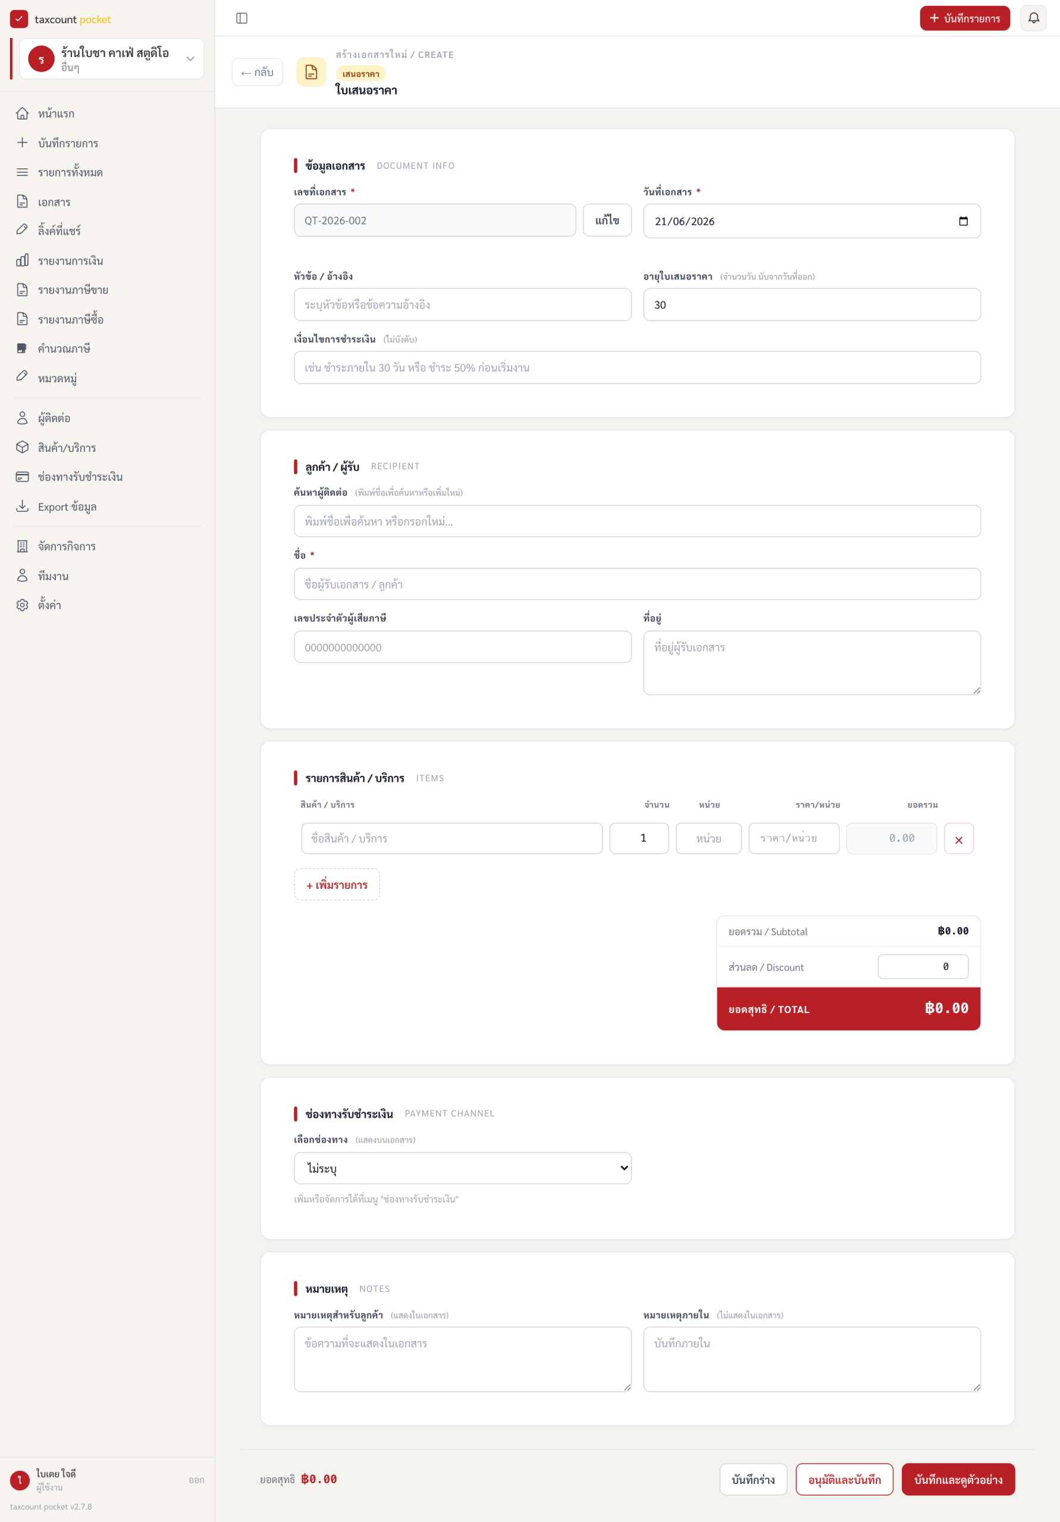
Task: Click the อายุใบเสนอราคา field showing 30
Action: (812, 305)
